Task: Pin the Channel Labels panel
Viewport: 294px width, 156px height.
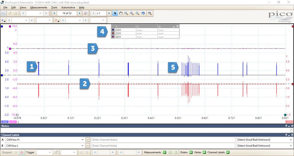Action: coord(286,135)
